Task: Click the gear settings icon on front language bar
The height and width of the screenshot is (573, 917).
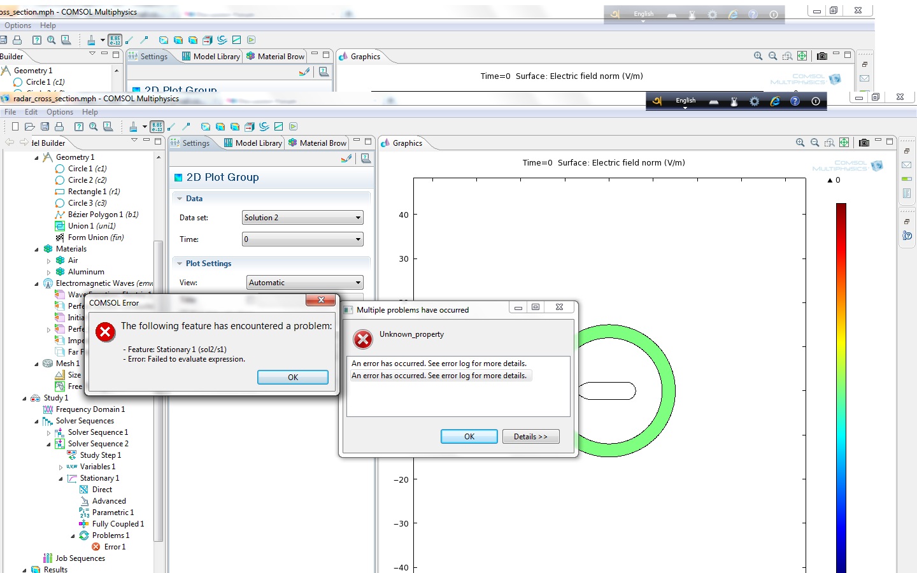Action: [755, 101]
